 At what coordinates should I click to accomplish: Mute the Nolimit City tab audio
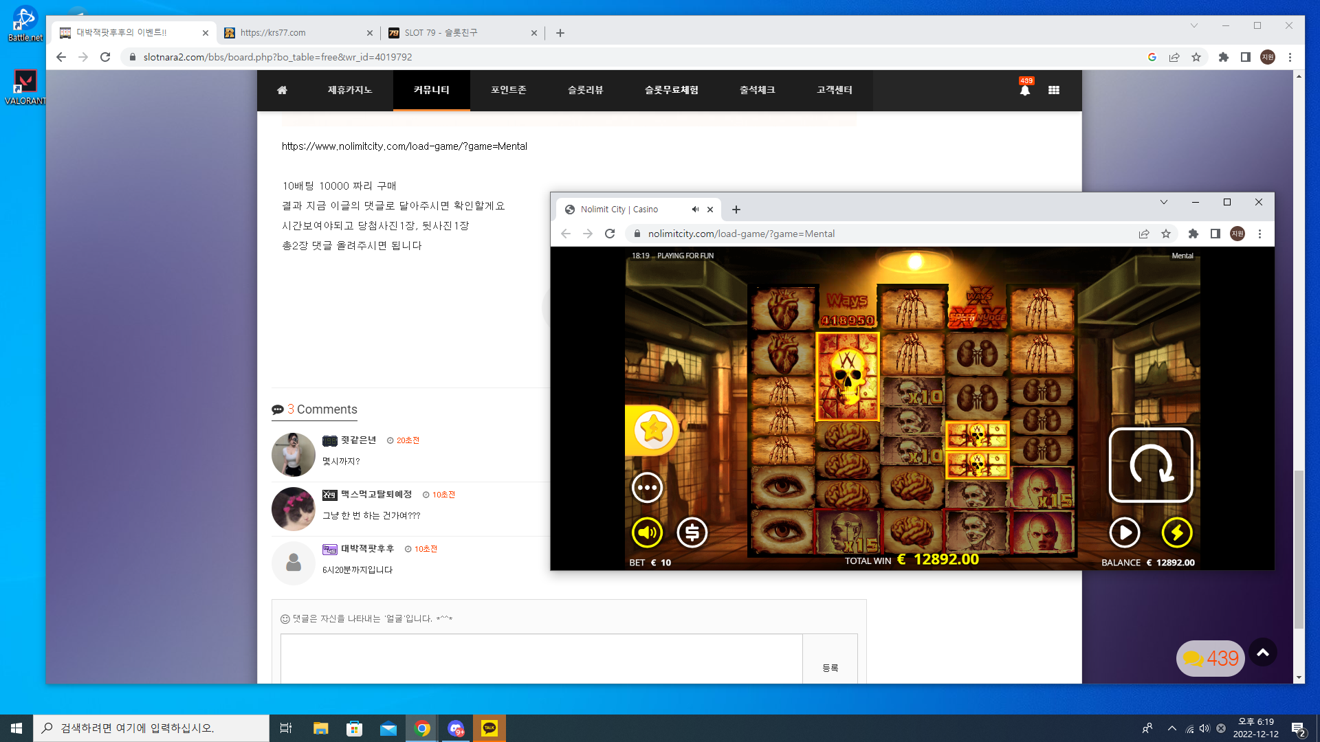click(x=695, y=210)
